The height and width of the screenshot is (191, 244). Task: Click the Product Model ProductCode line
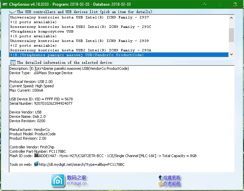point(33,134)
